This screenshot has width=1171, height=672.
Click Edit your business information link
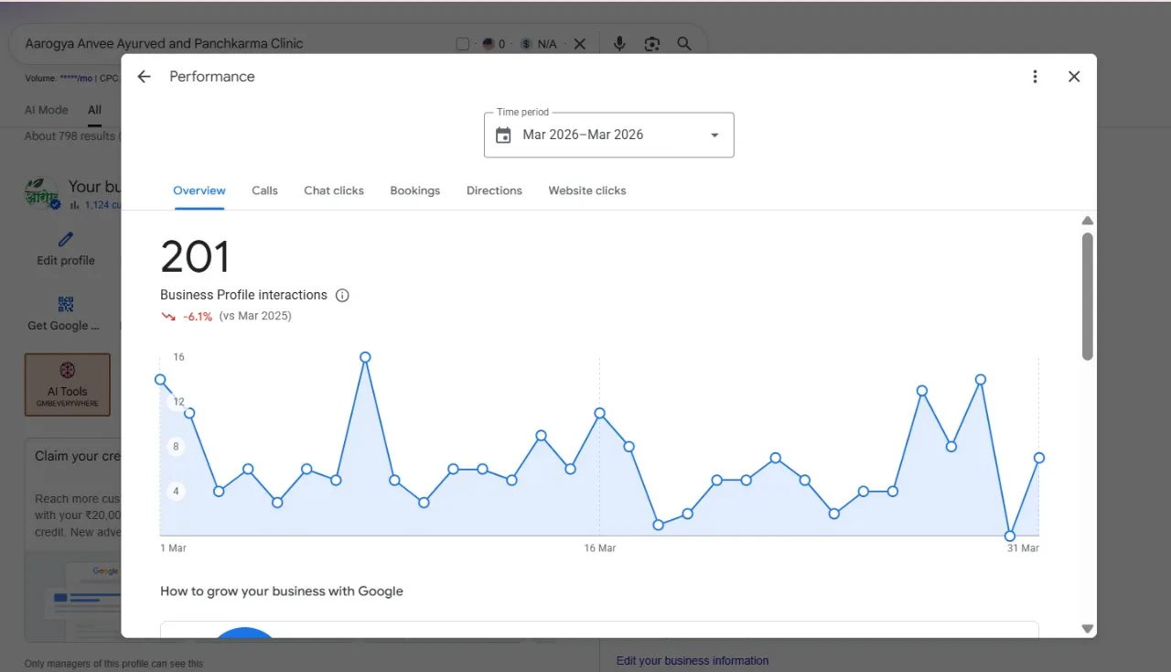tap(693, 660)
